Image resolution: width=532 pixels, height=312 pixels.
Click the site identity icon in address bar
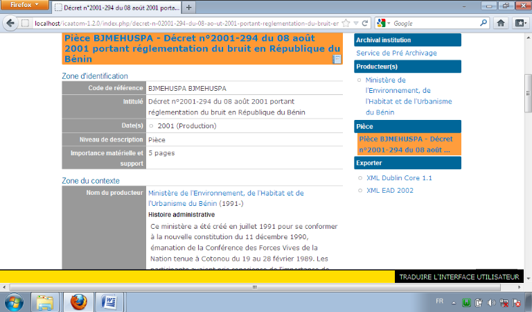pos(25,24)
